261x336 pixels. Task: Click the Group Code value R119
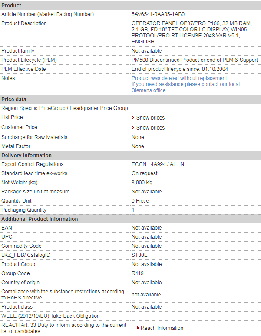[138, 273]
